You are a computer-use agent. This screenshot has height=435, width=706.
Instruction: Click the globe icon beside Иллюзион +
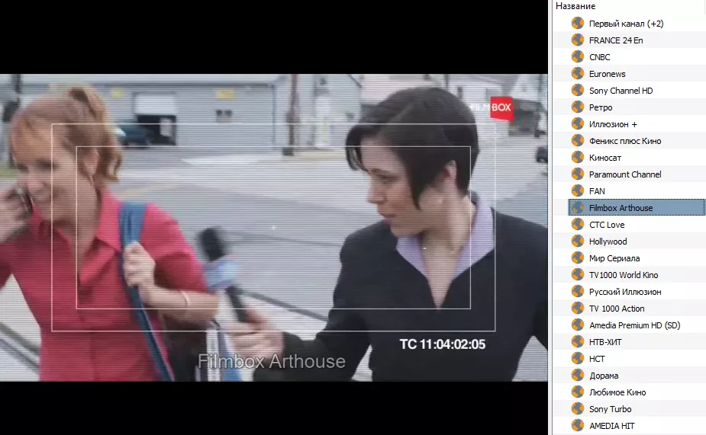[578, 123]
